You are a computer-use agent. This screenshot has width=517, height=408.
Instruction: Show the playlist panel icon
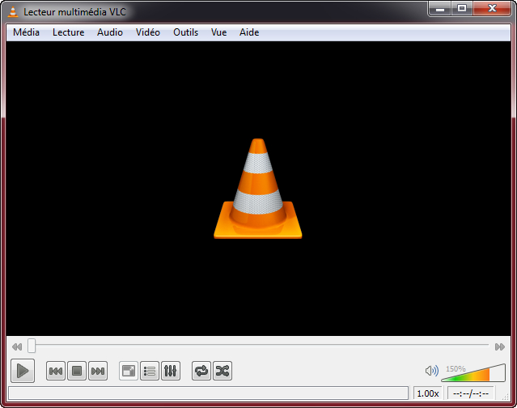pos(150,371)
